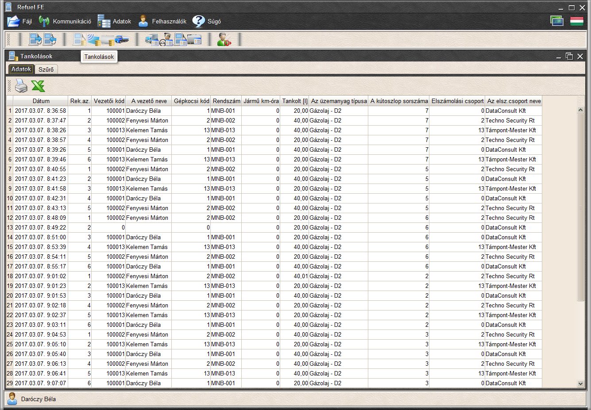Click the Rek.az. column header

pos(80,101)
